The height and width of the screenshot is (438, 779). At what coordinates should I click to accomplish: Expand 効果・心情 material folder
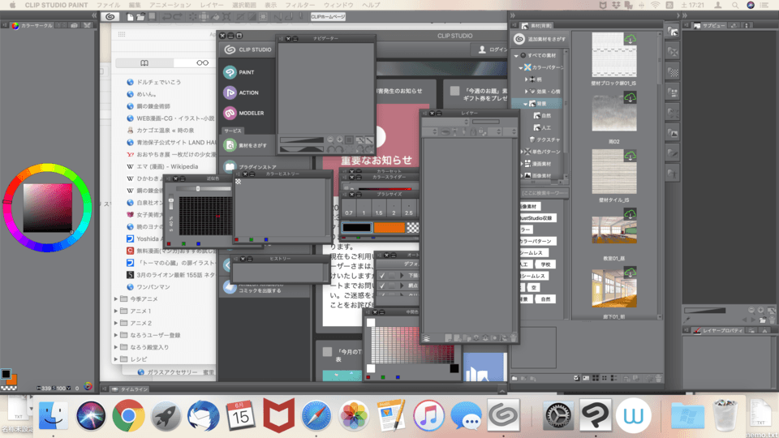526,92
